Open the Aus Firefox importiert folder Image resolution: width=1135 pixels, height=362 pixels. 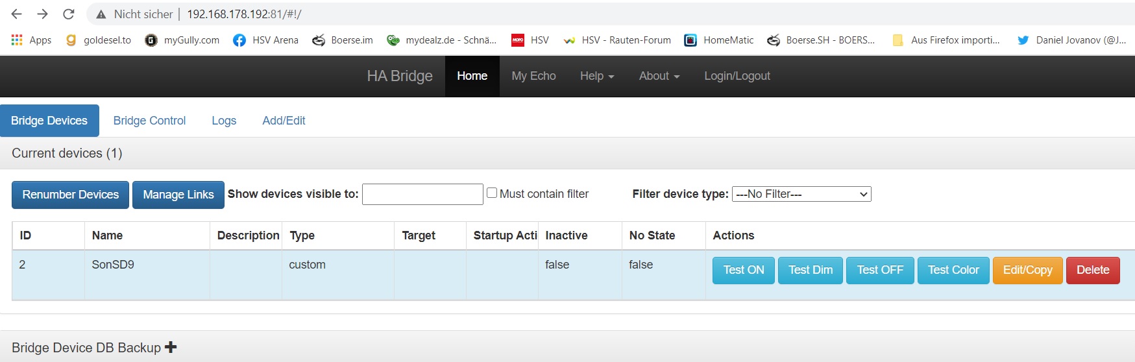click(946, 40)
